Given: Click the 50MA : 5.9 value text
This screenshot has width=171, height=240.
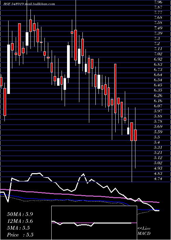Looking at the screenshot, I should point(20,214).
